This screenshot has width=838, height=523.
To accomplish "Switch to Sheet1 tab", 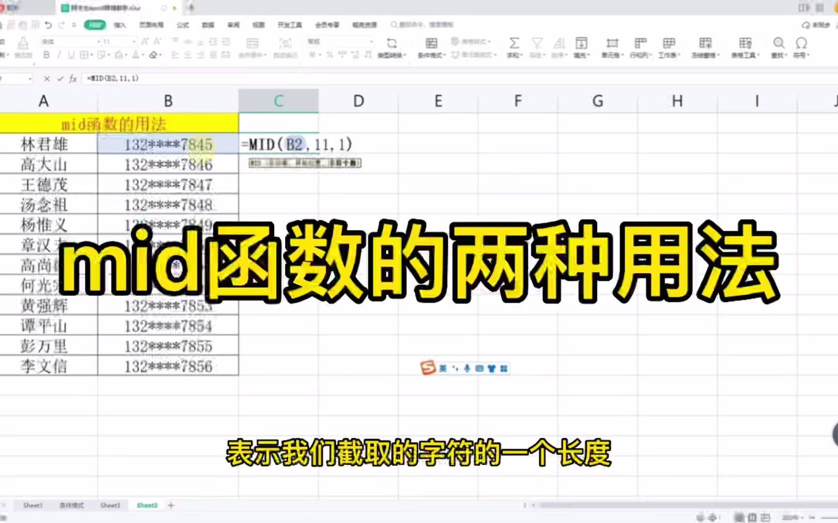I will tap(33, 505).
